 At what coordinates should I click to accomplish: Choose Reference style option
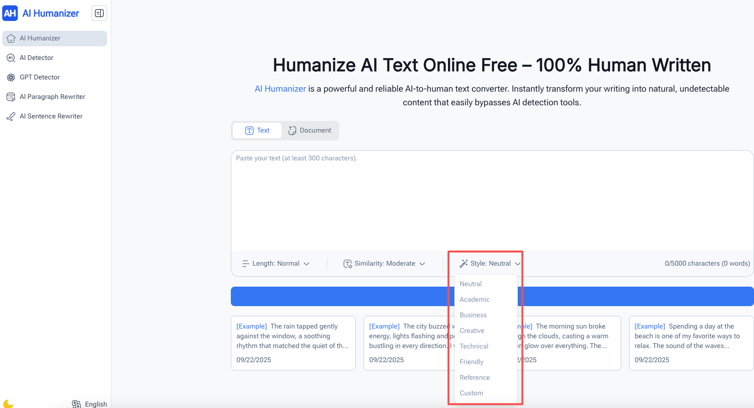coord(486,377)
